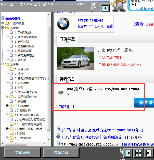154x160 pixels.
Task: Expand the 1.安全功能 subfolder
Action: point(7,69)
